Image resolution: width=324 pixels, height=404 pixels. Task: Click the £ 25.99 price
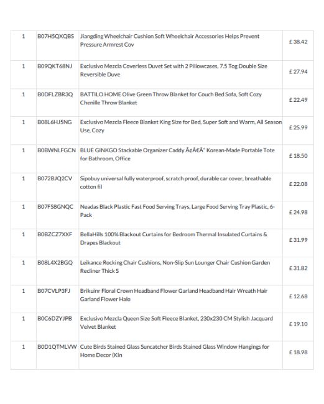299,127
